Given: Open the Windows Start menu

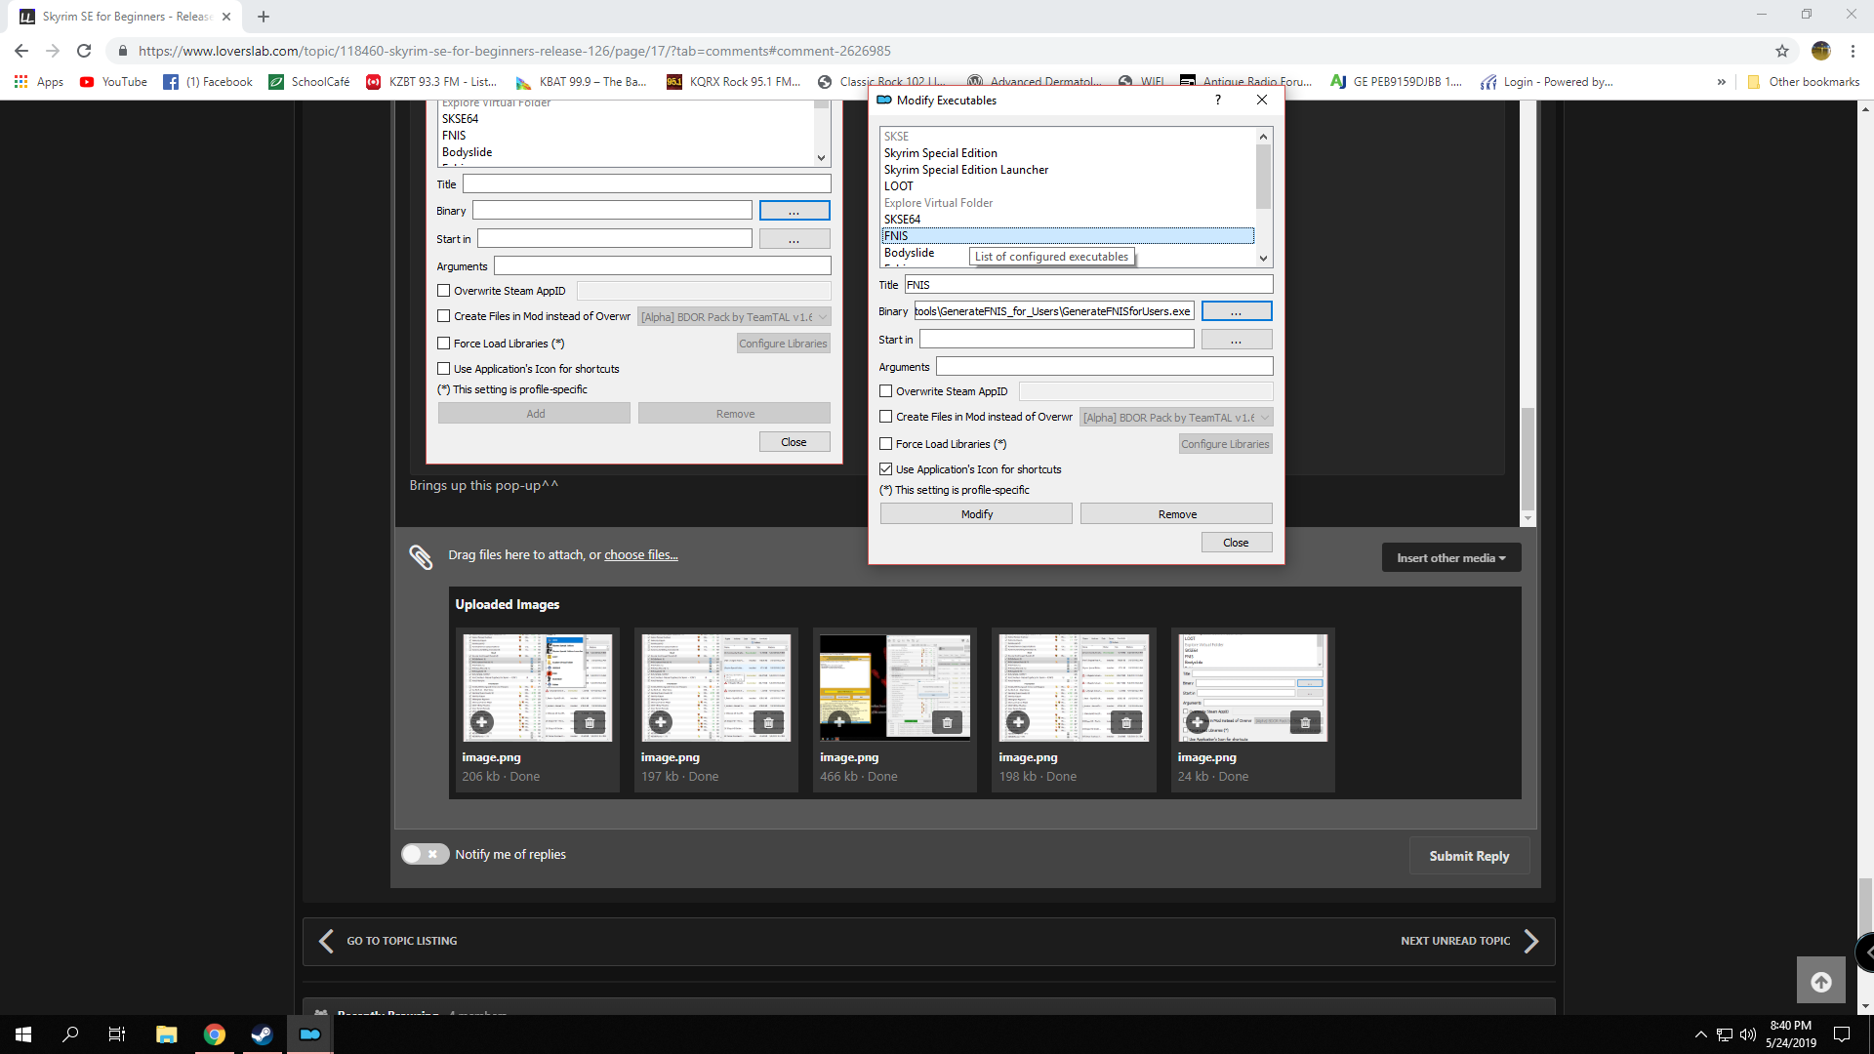Looking at the screenshot, I should click(x=23, y=1034).
